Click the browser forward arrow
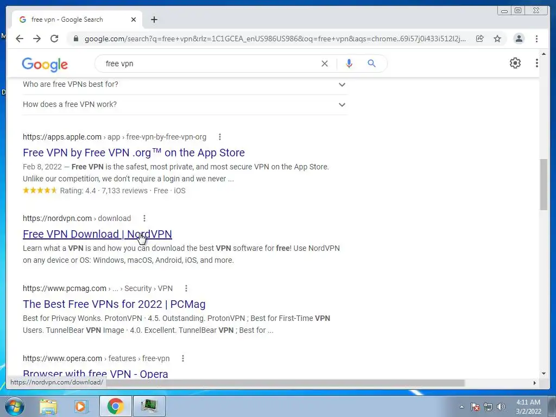The image size is (556, 417). [37, 39]
